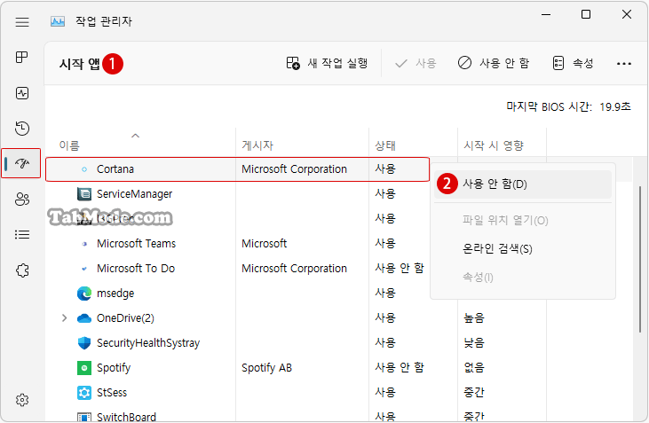The height and width of the screenshot is (423, 649).
Task: Click the vertical scrollbar of the list
Action: tap(640, 260)
